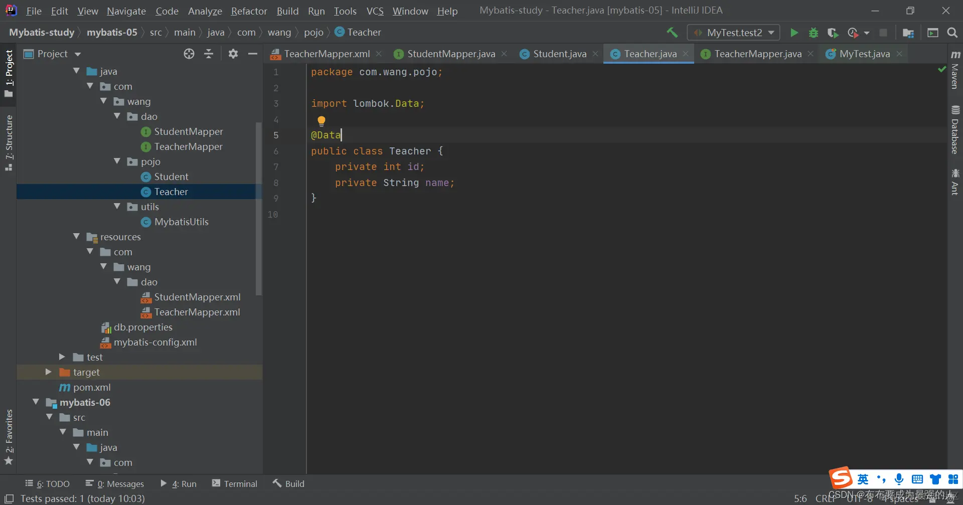Click the green inspection checkmark indicator
963x505 pixels.
tap(941, 70)
